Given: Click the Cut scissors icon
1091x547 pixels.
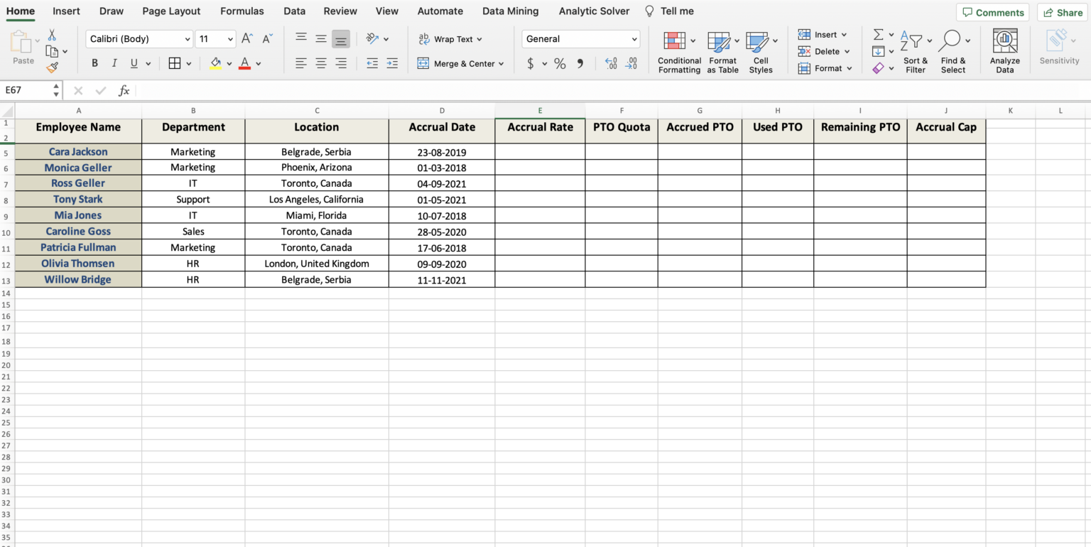Looking at the screenshot, I should pos(52,34).
